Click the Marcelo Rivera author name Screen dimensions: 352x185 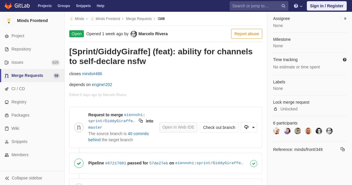point(153,34)
